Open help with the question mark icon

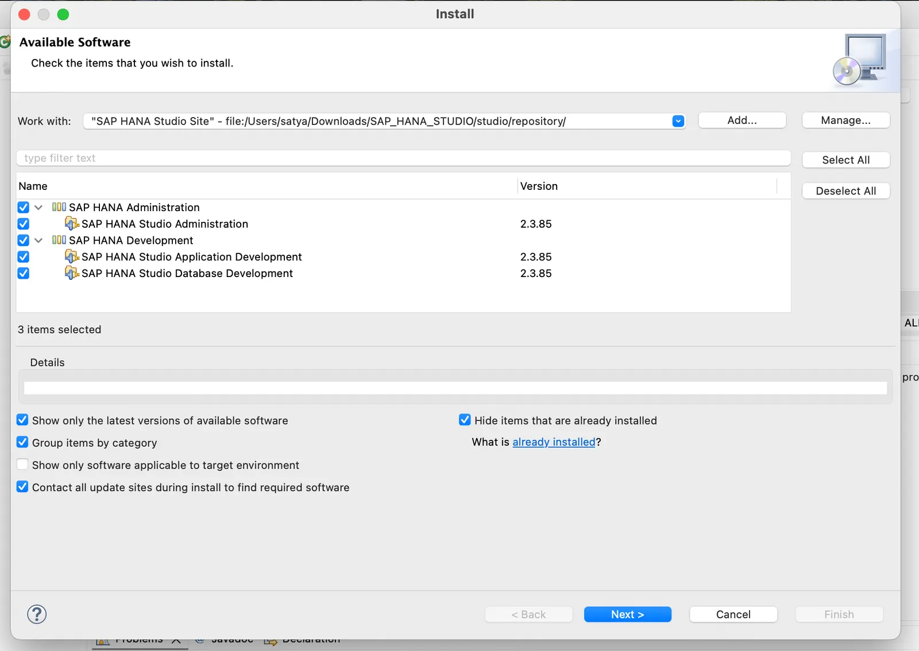pyautogui.click(x=37, y=614)
